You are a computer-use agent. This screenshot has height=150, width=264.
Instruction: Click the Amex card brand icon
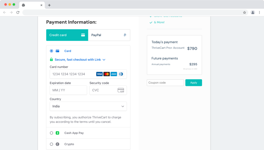click(114, 74)
